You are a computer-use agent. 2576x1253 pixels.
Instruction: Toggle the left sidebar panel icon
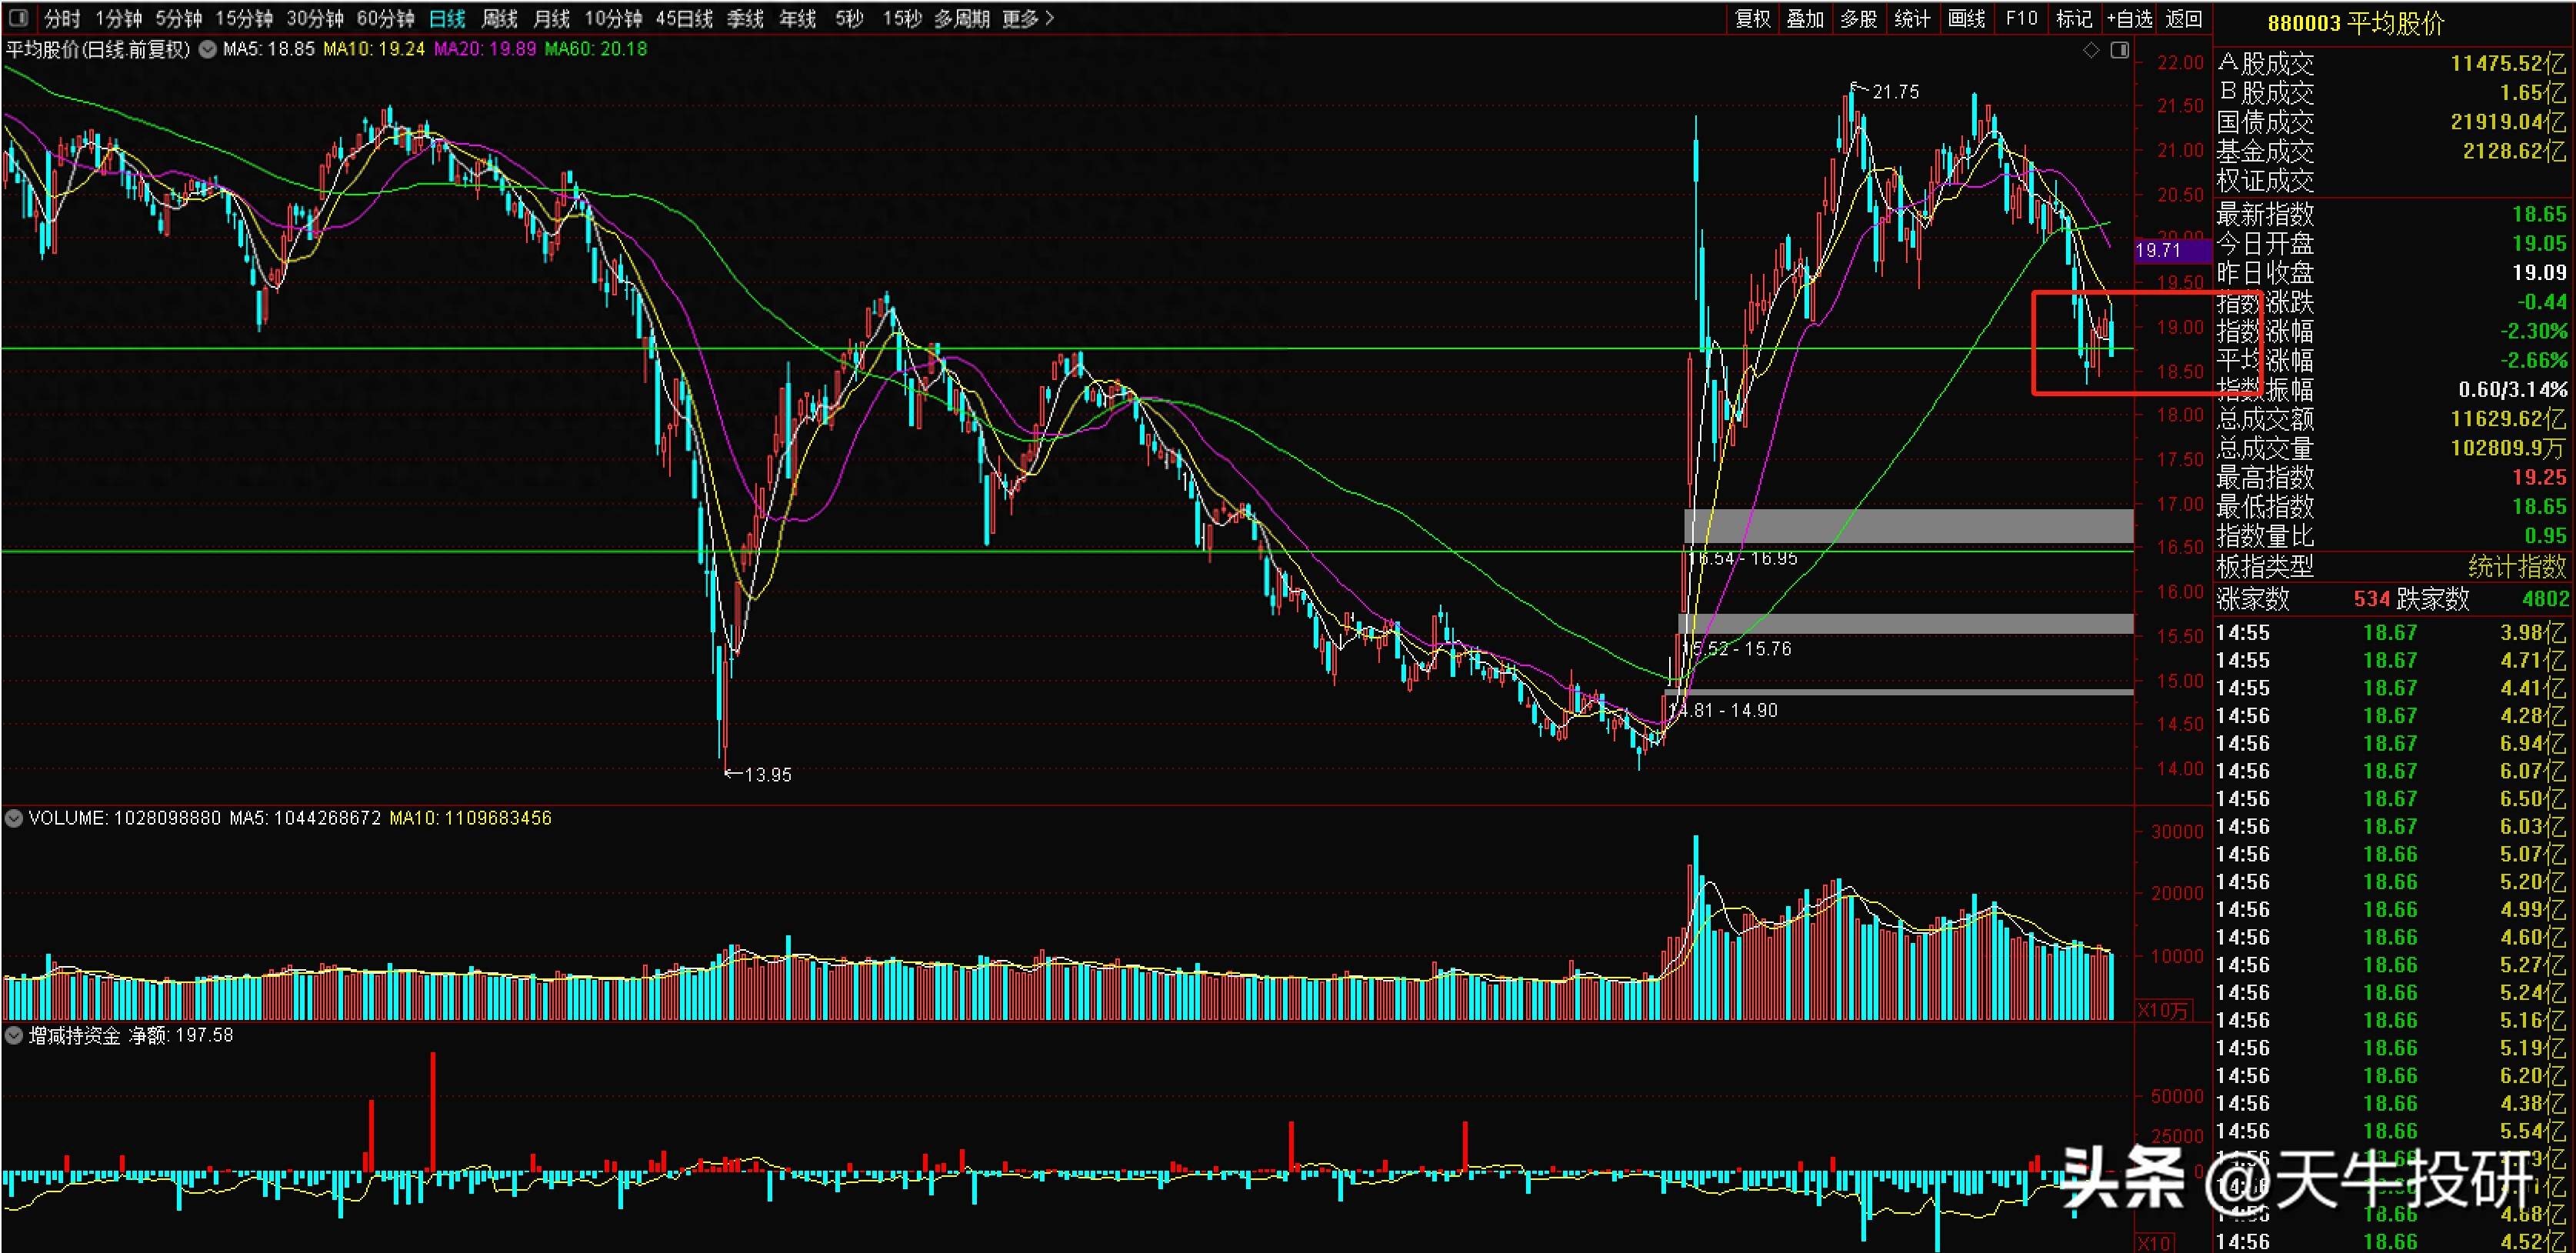pyautogui.click(x=18, y=17)
